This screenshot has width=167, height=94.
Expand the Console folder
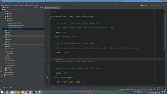point(6,13)
